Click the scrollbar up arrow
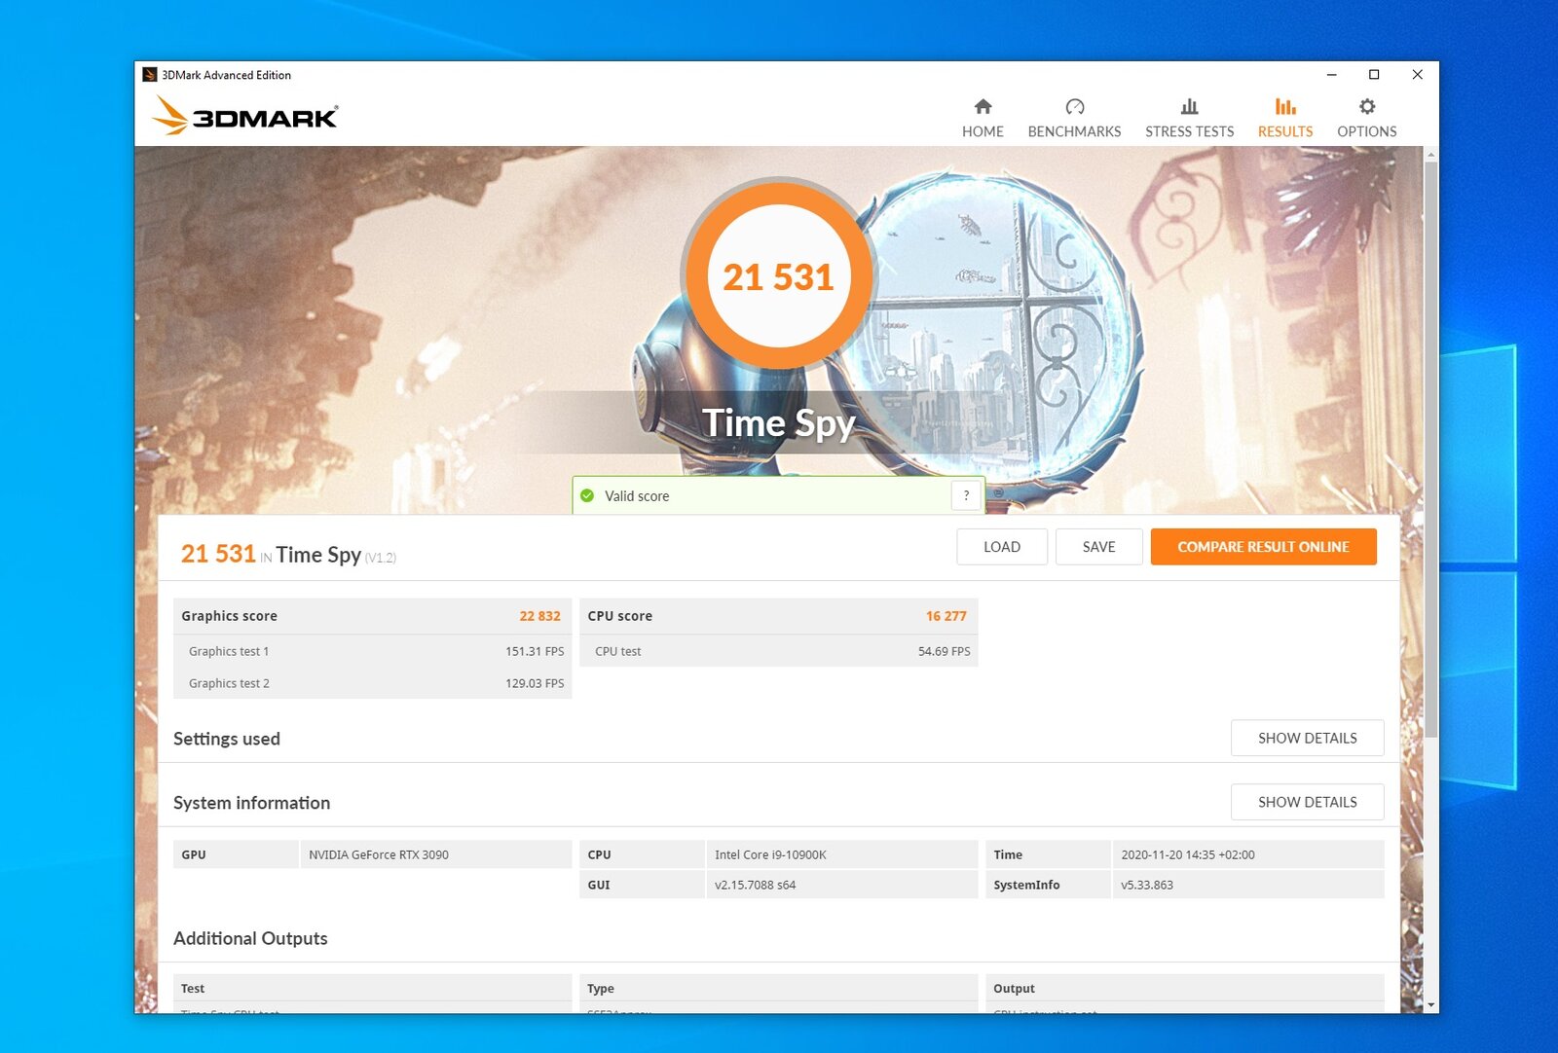Viewport: 1558px width, 1053px height. (x=1430, y=154)
